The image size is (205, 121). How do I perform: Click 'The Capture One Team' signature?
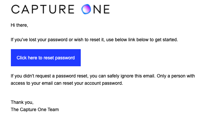tap(35, 109)
